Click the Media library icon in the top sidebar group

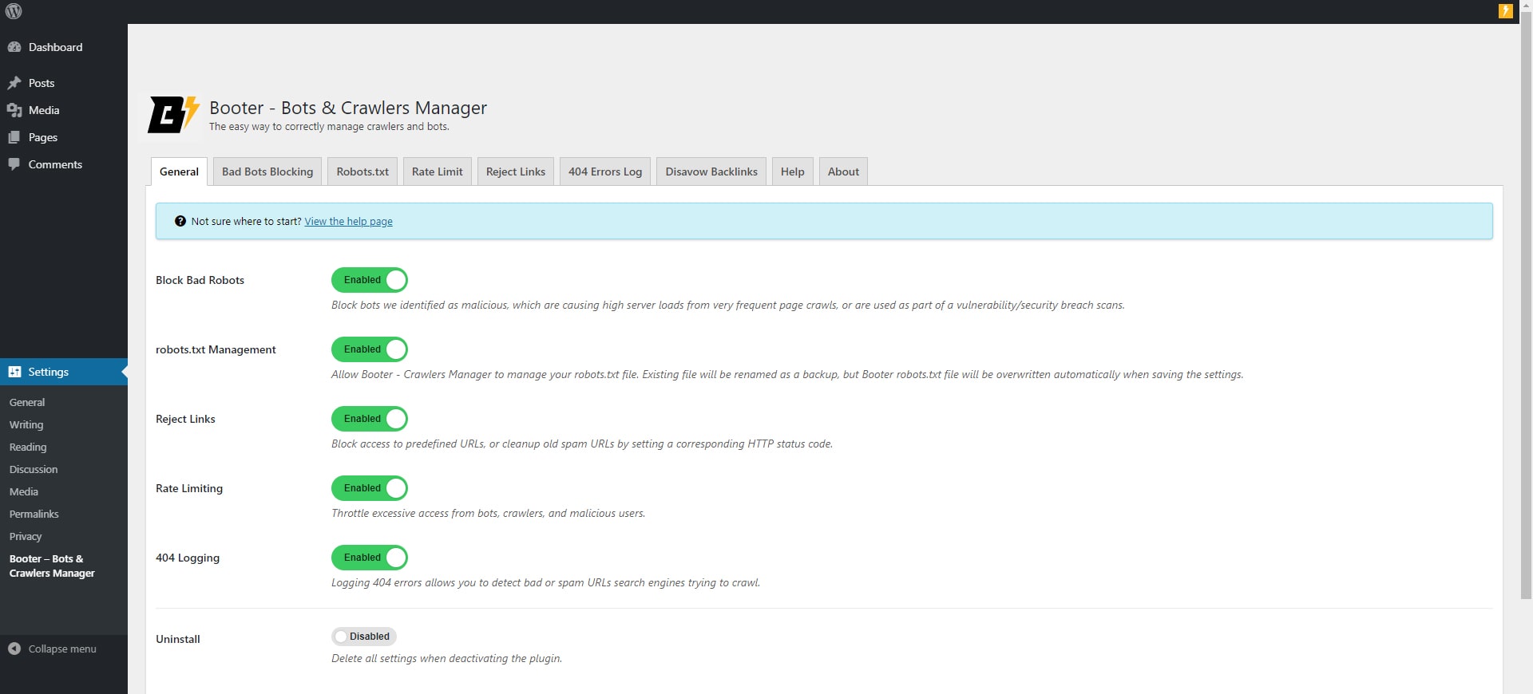point(14,110)
